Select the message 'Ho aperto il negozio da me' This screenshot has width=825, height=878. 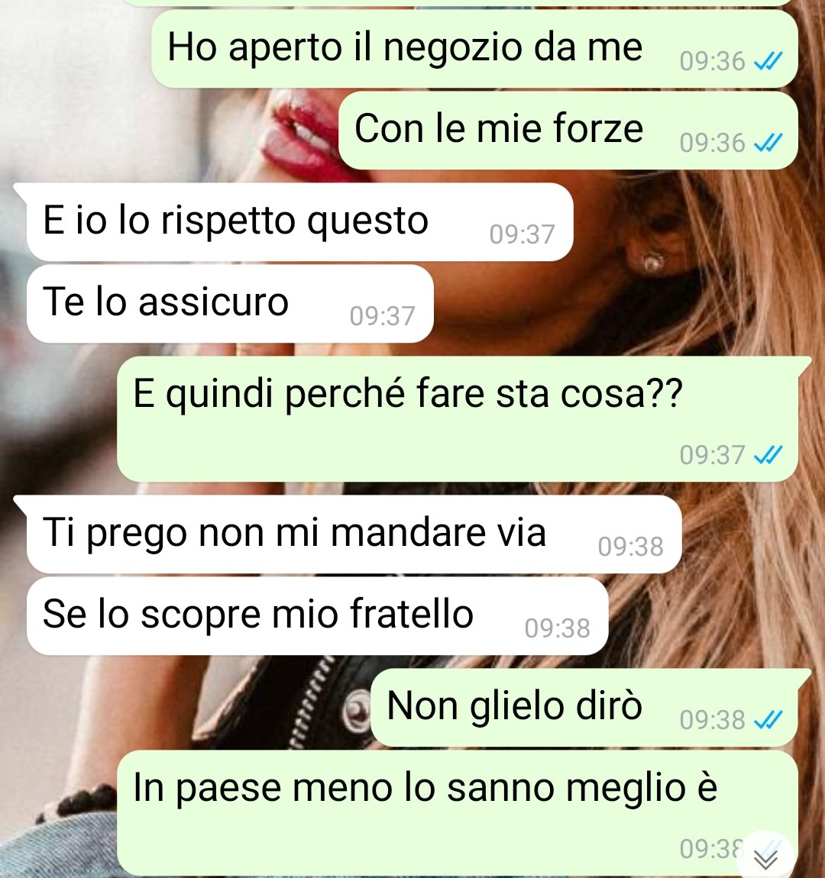click(474, 49)
